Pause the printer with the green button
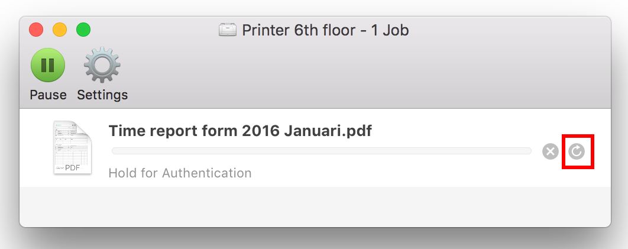 (x=48, y=65)
